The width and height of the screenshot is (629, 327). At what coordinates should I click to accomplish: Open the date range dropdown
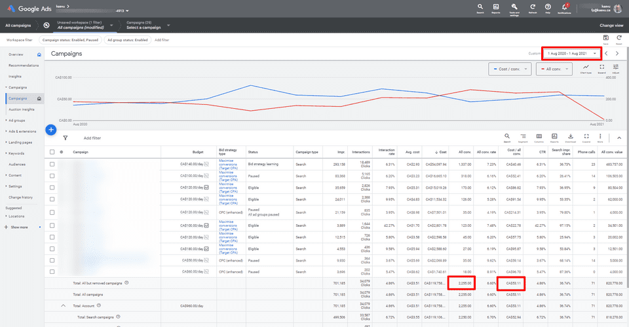pos(572,53)
